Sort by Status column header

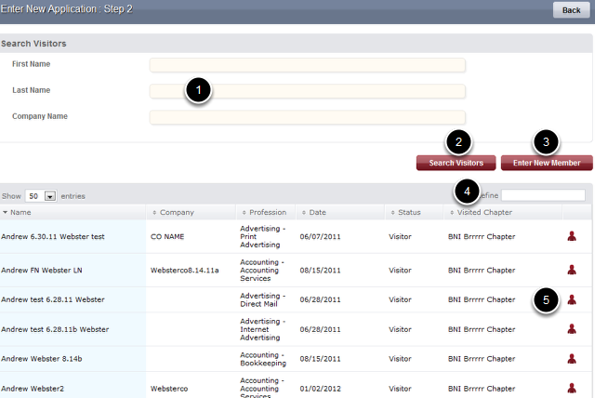408,212
